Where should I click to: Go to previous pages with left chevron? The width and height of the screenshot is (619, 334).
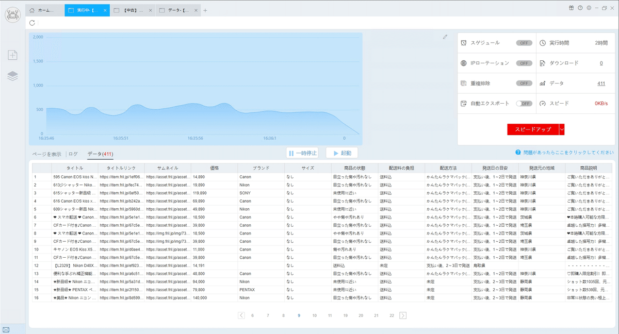pos(241,315)
